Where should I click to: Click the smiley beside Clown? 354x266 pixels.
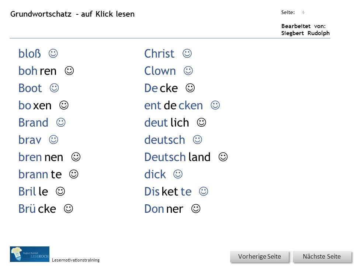(188, 71)
